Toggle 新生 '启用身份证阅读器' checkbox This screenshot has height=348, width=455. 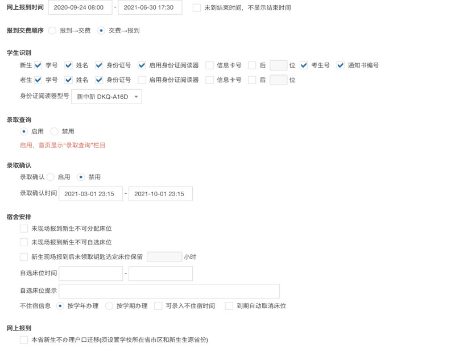pos(142,65)
